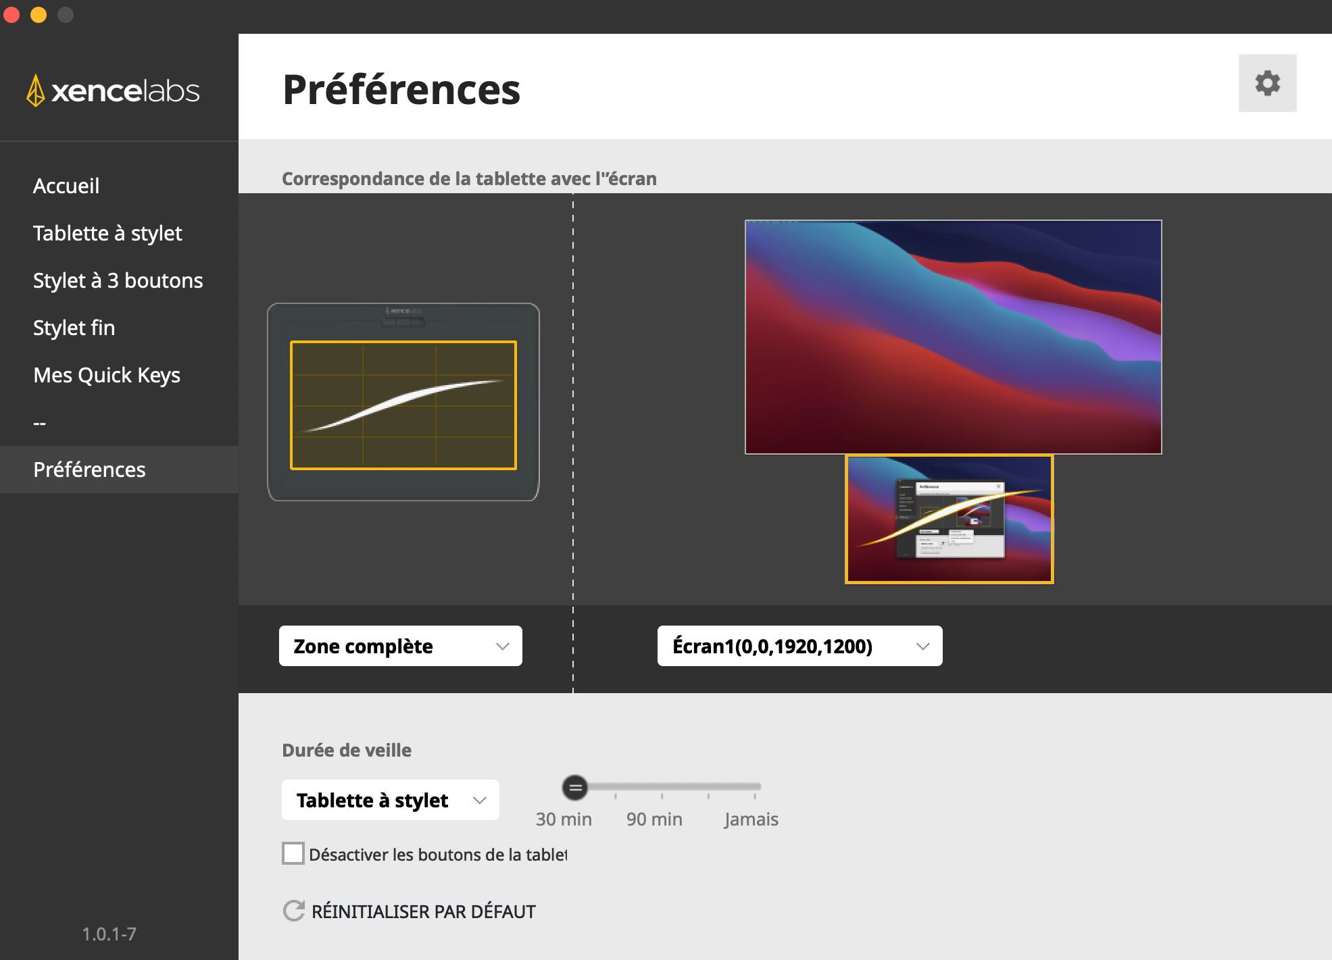The image size is (1332, 960).
Task: Set the sleep slider to the Jamais position
Action: [756, 787]
